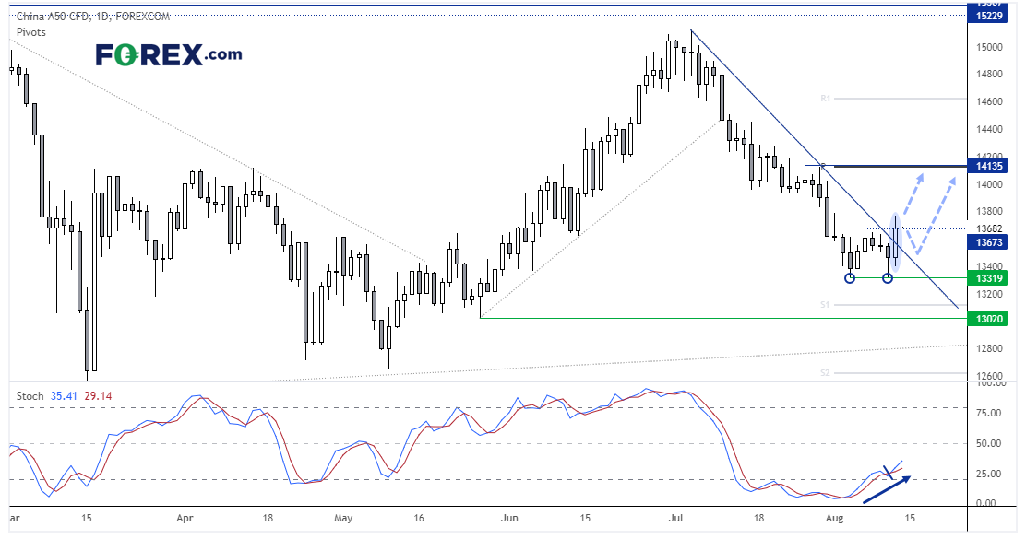Click the left blue circle marking the low
The height and width of the screenshot is (539, 1026).
tap(850, 277)
